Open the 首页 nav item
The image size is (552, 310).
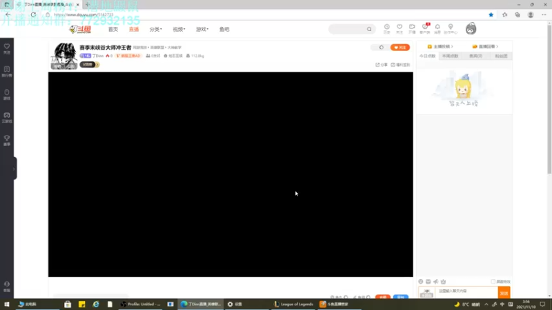113,29
